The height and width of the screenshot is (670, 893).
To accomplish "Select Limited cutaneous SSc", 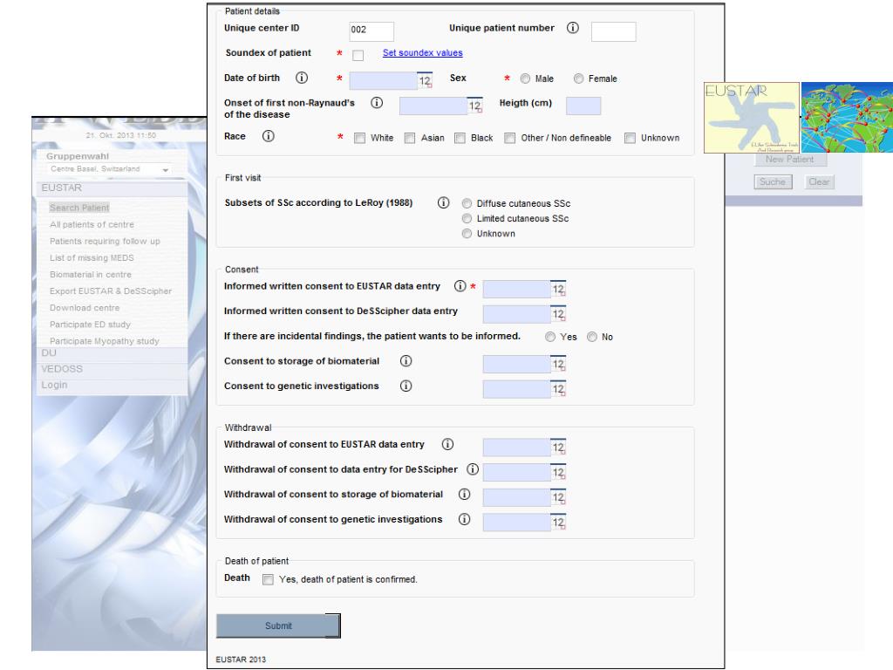I will (x=467, y=218).
